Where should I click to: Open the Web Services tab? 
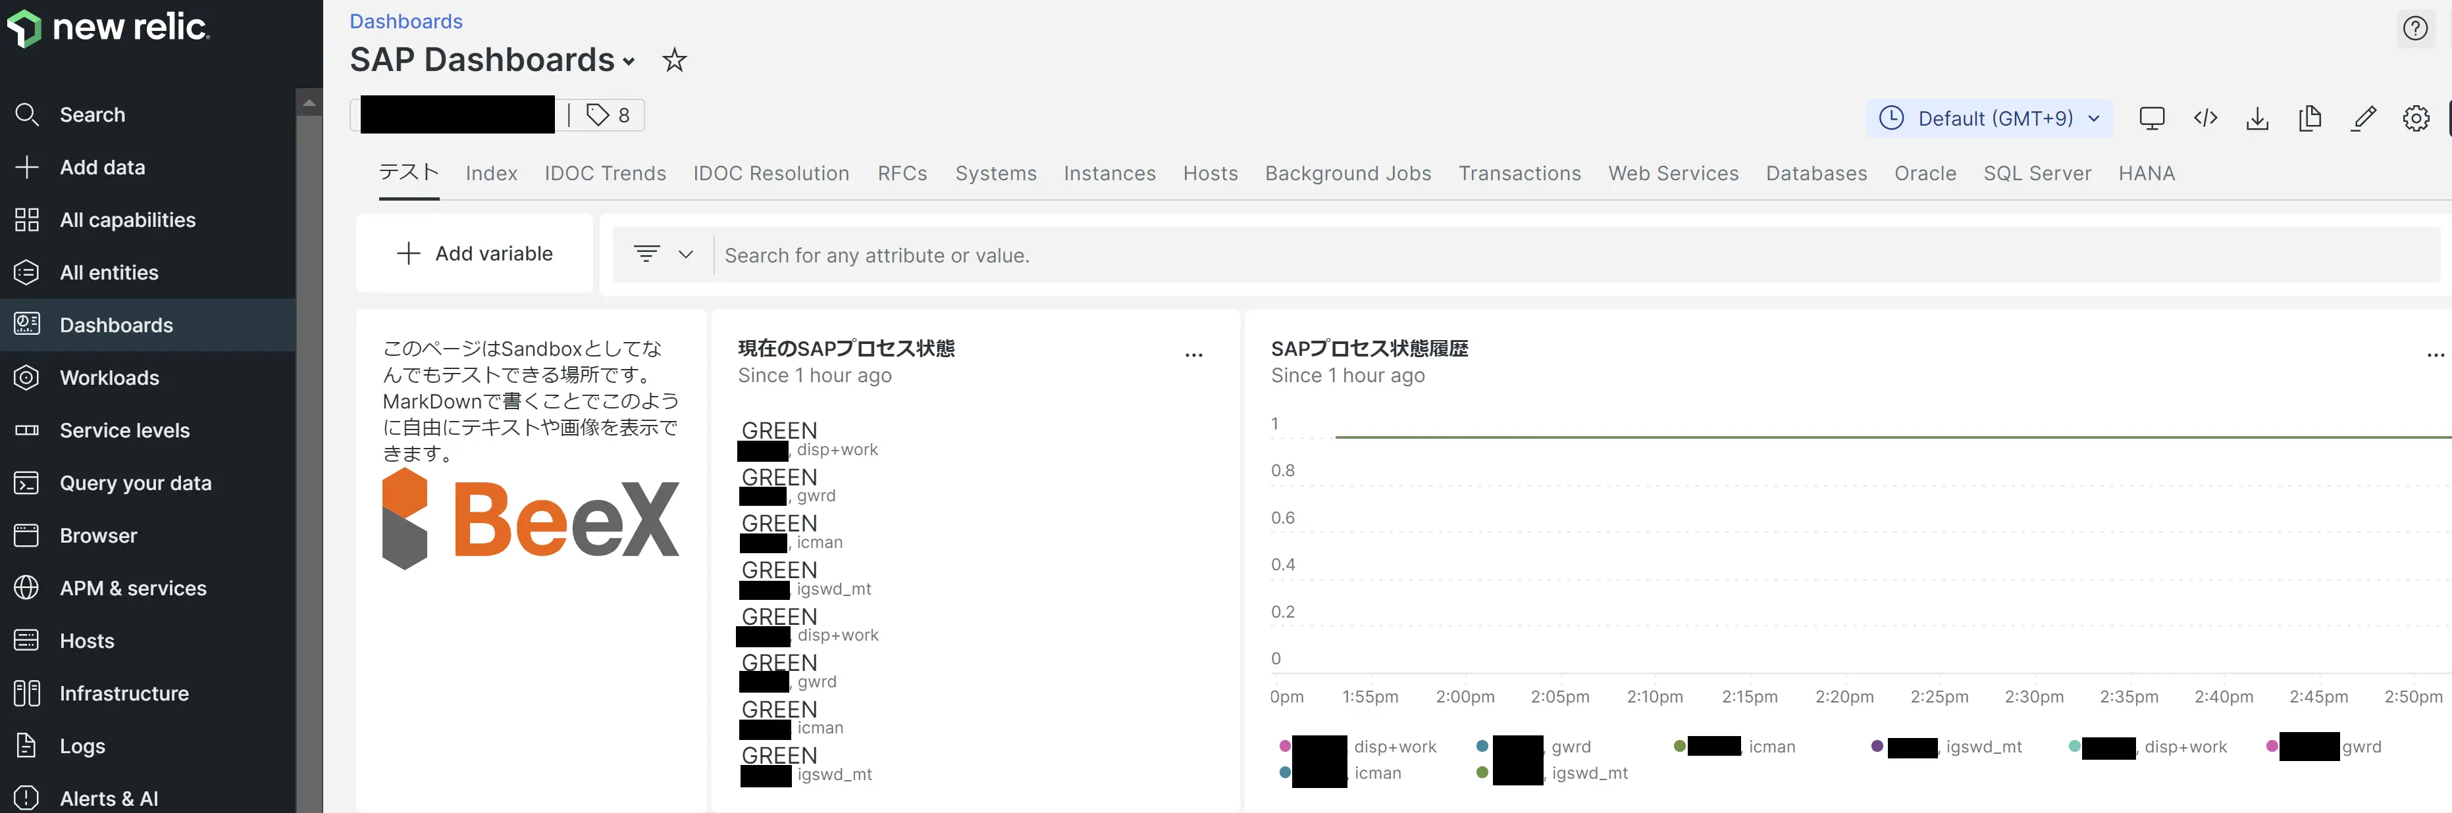pyautogui.click(x=1673, y=173)
